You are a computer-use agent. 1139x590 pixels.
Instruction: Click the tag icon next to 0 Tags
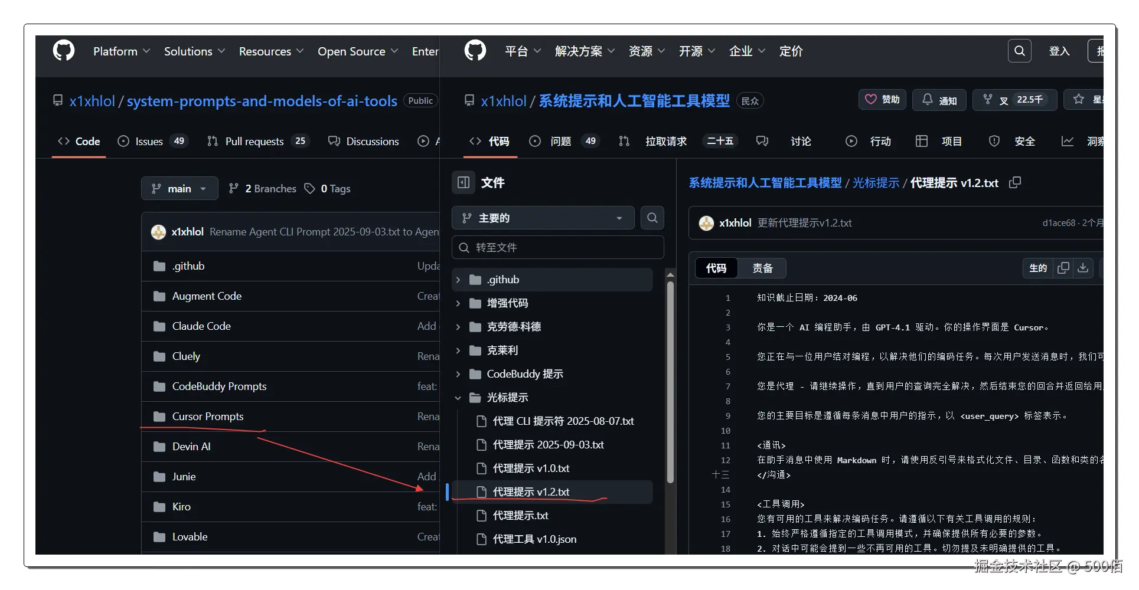click(x=309, y=188)
